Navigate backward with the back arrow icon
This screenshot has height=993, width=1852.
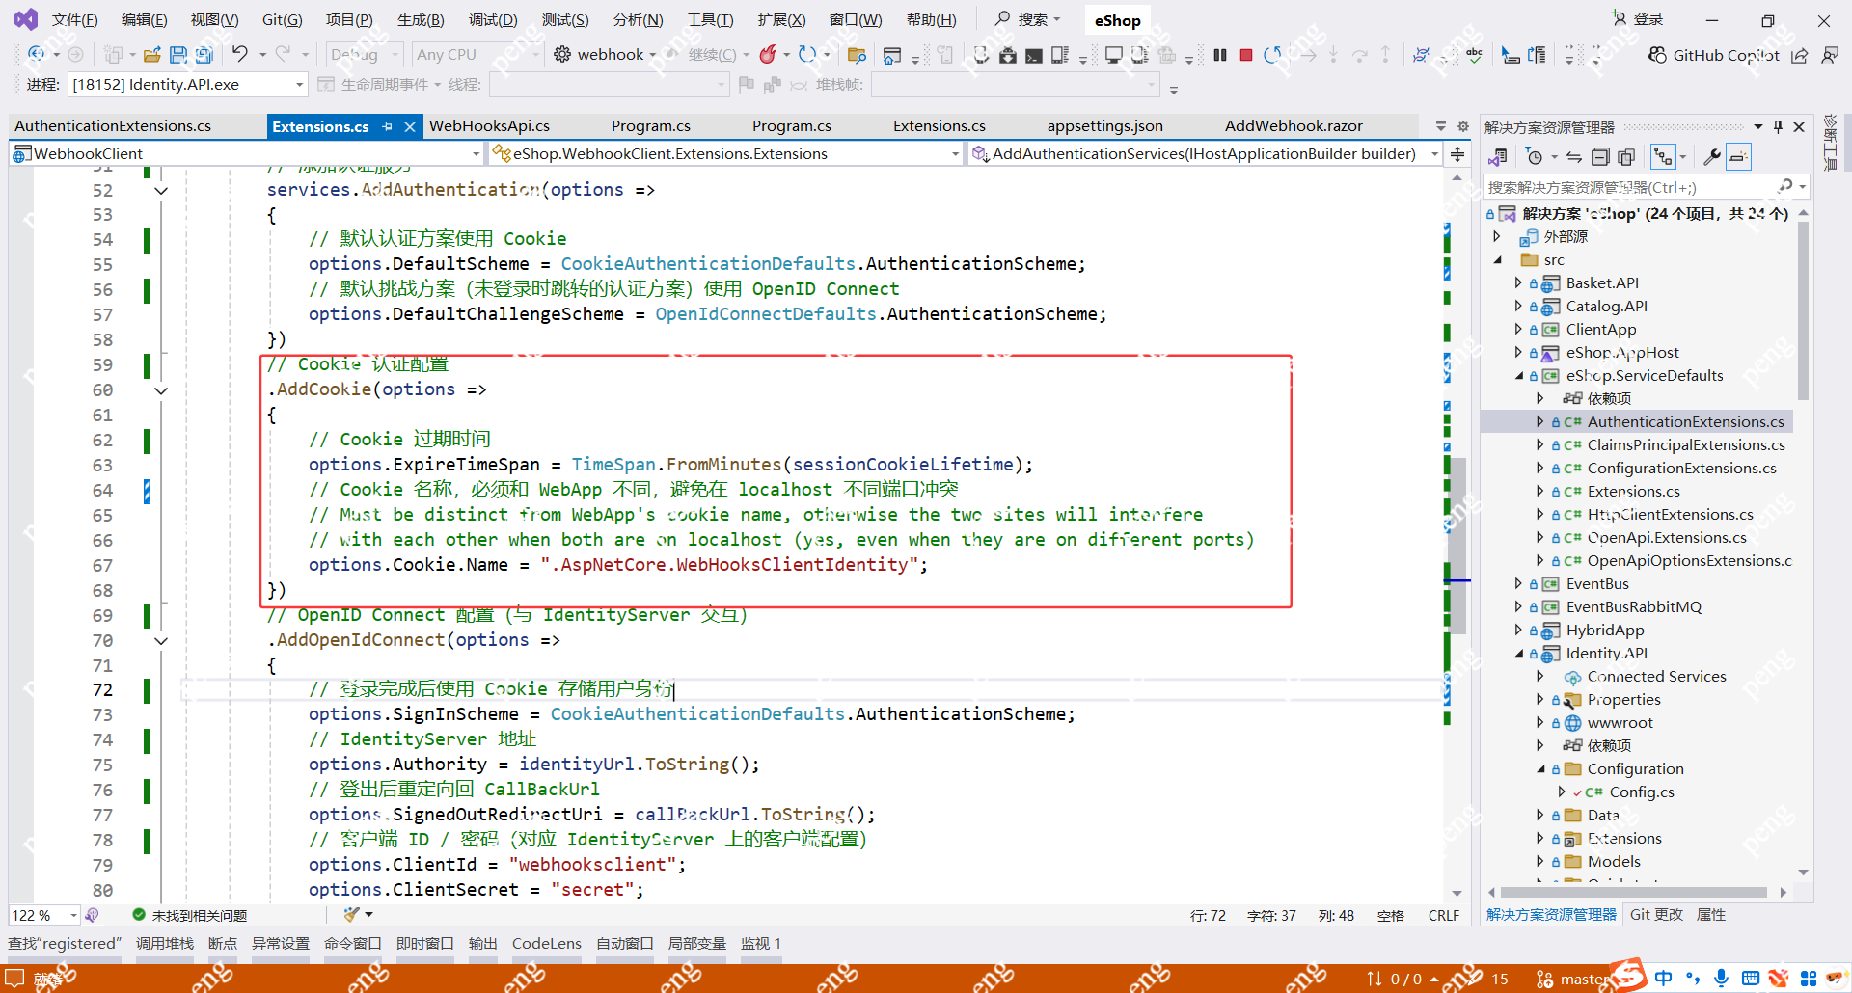click(37, 55)
